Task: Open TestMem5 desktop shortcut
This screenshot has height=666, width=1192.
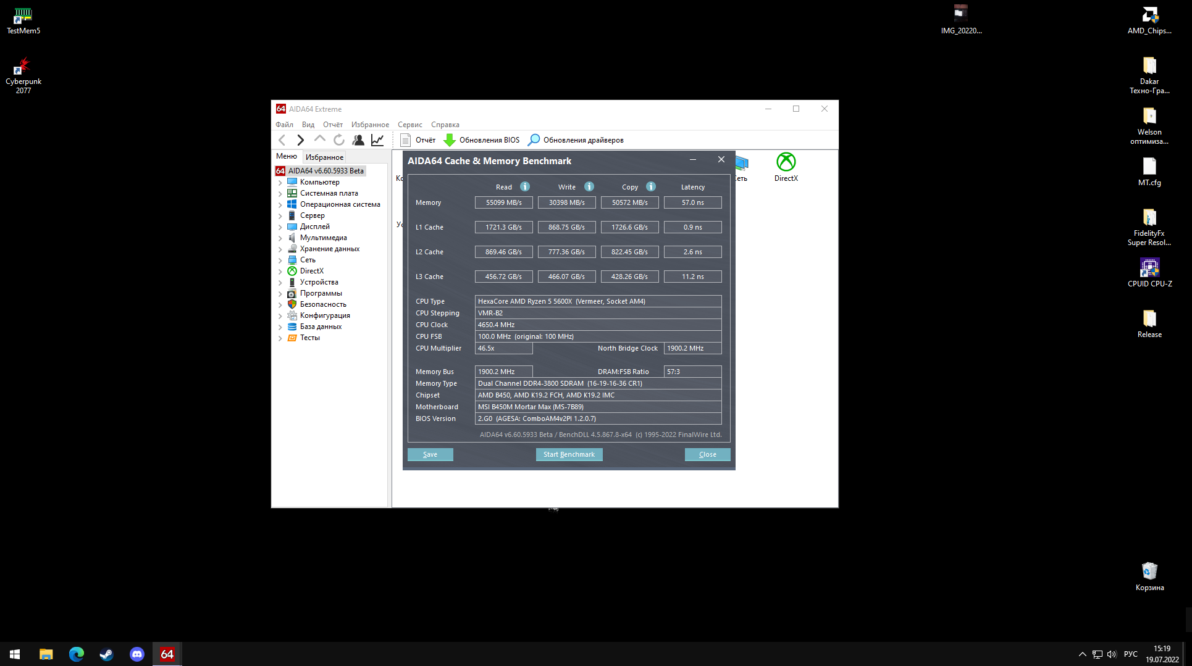Action: point(23,21)
